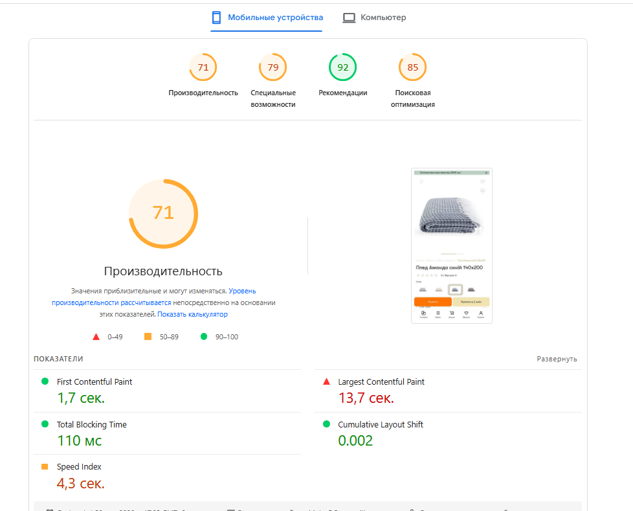
Task: Click the 50–89 legend range text
Action: tap(169, 337)
